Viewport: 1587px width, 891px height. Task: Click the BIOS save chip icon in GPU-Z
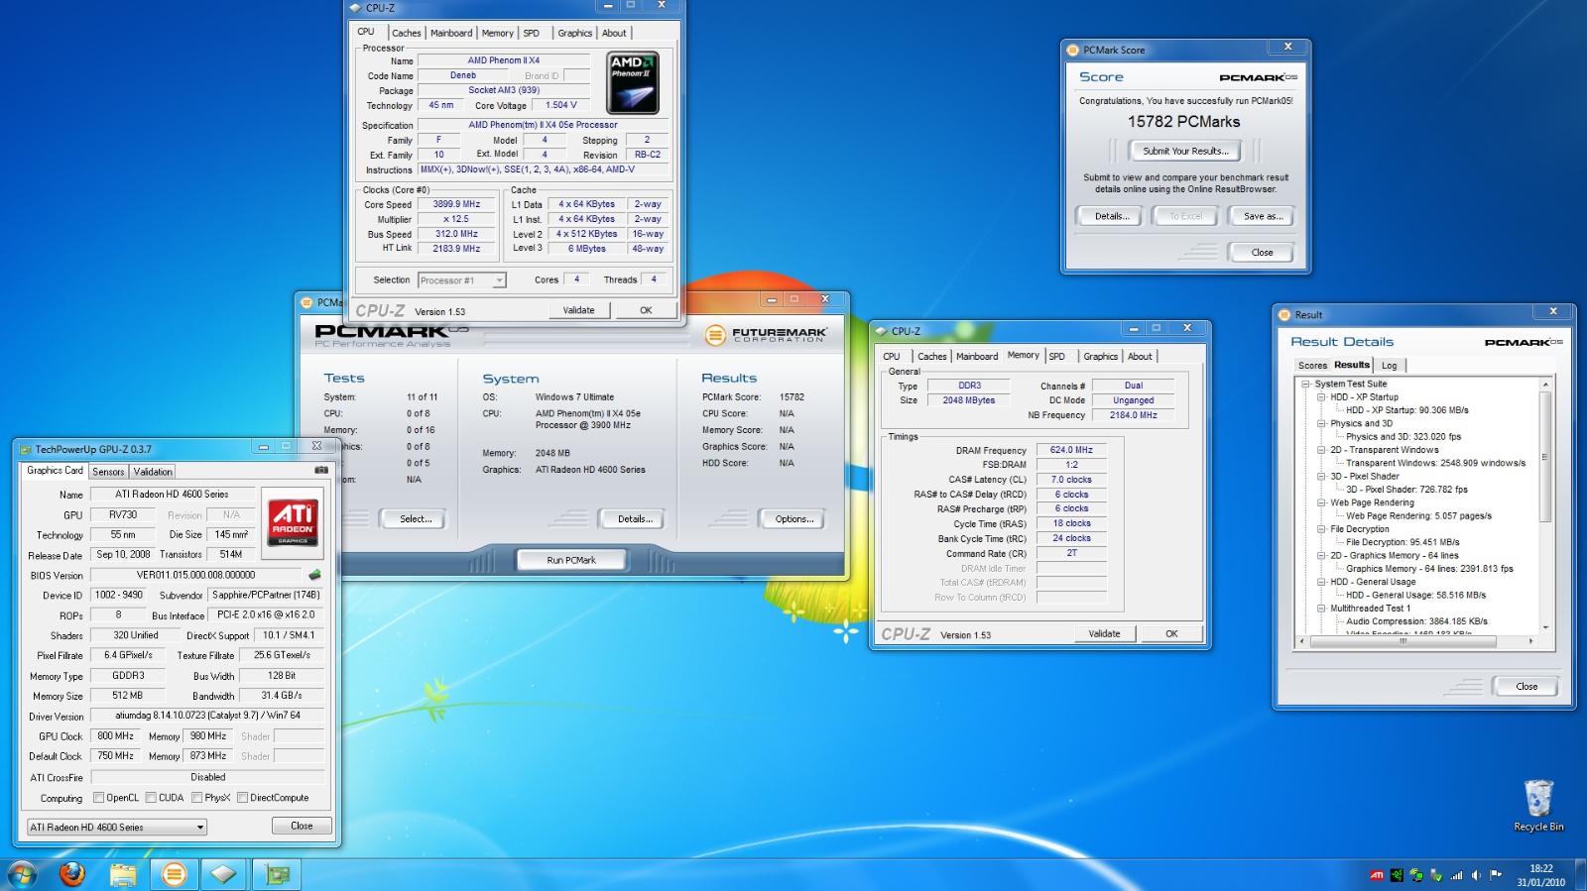(x=314, y=575)
